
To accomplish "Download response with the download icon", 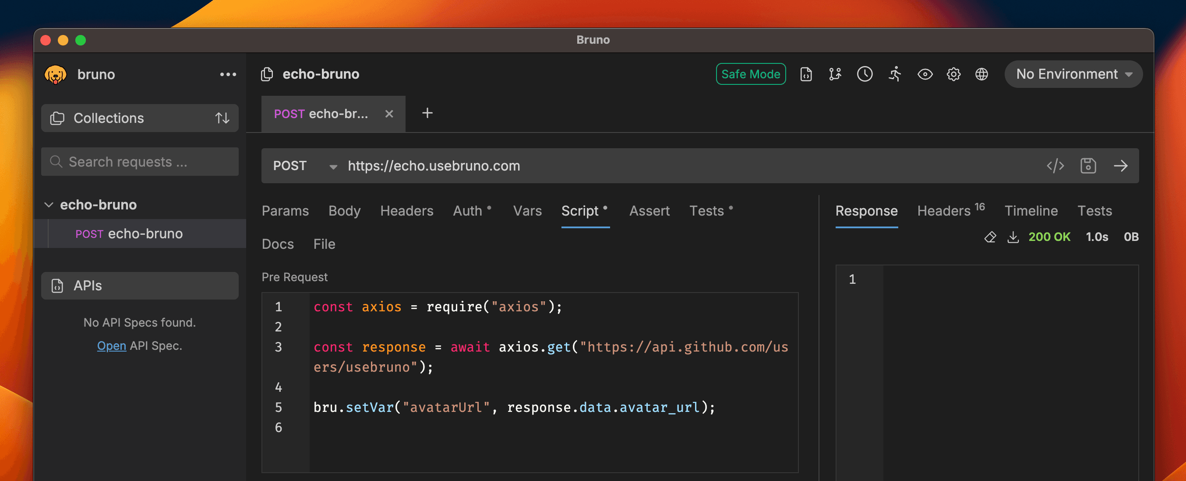I will point(1013,237).
